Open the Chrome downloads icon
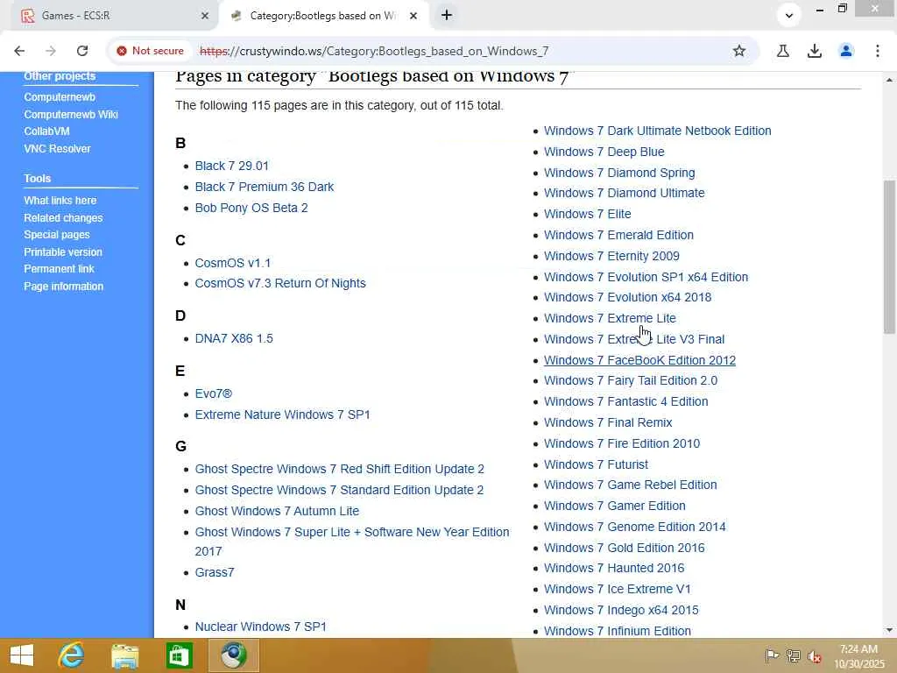 click(x=815, y=51)
